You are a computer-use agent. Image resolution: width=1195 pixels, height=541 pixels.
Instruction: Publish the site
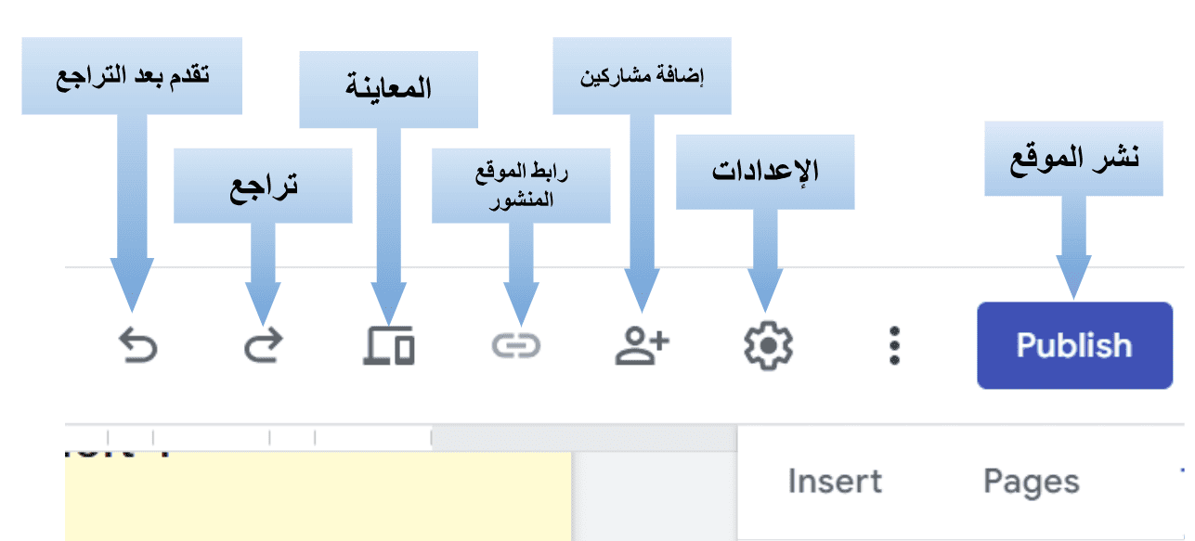[1072, 345]
